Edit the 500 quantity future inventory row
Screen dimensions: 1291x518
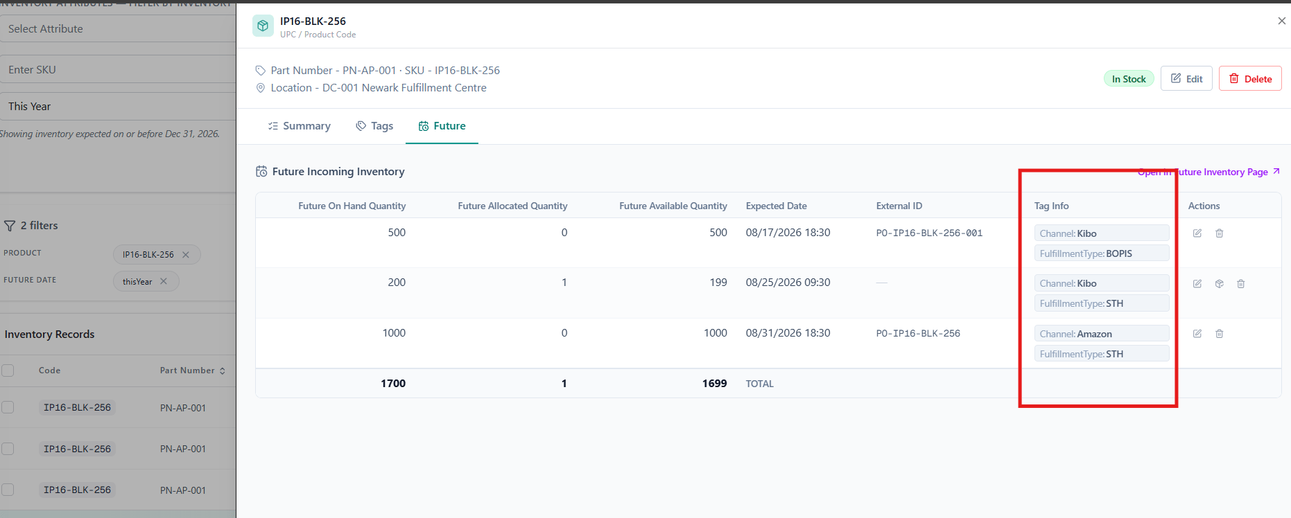1197,233
